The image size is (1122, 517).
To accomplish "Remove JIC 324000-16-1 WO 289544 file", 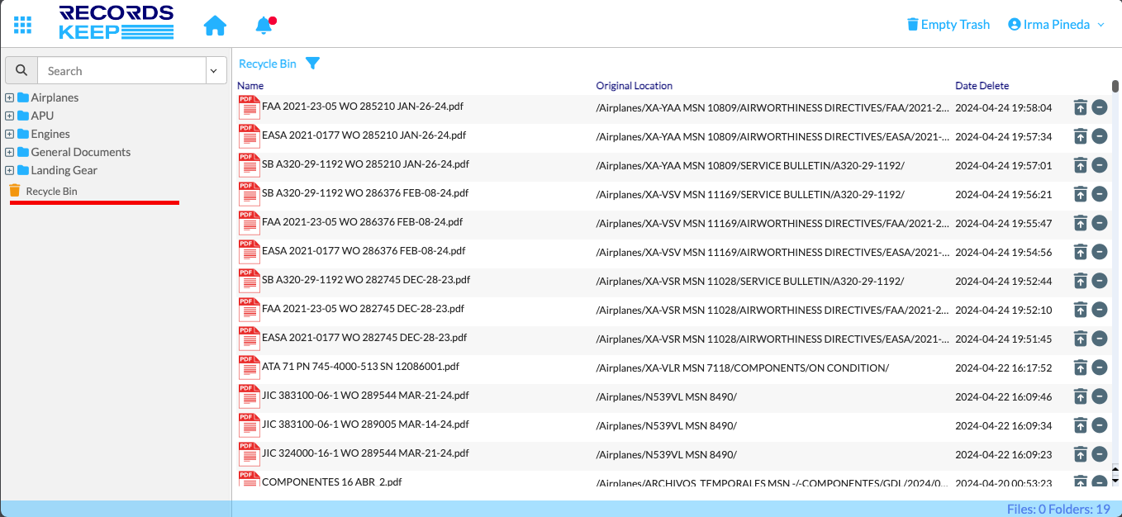I will (x=1099, y=454).
